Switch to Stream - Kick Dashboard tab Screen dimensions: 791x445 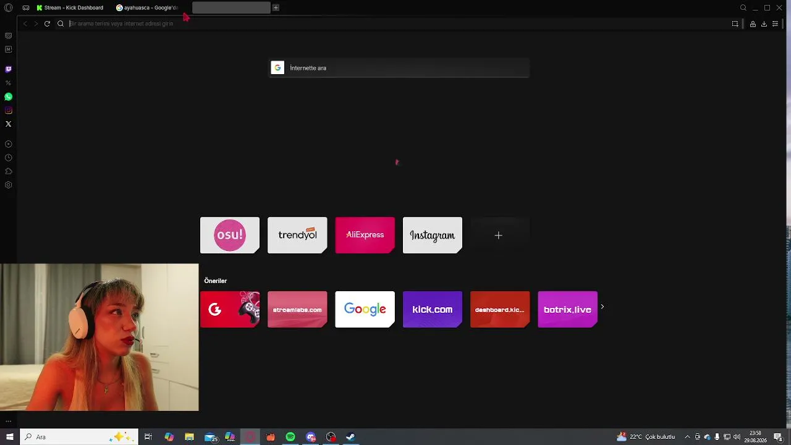pyautogui.click(x=70, y=7)
